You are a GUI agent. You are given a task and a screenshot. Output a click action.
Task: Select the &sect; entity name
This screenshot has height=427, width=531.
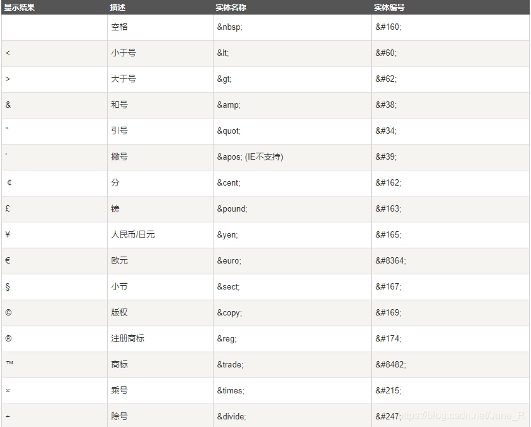coord(229,287)
